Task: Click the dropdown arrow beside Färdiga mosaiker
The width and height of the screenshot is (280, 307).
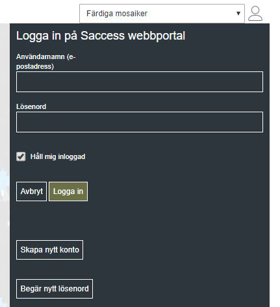Action: tap(238, 14)
